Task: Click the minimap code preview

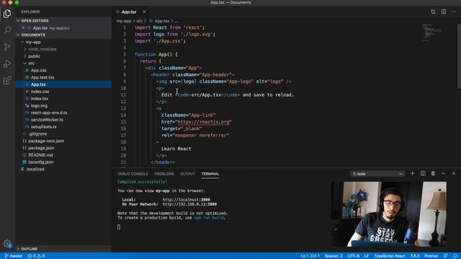Action: (x=431, y=32)
